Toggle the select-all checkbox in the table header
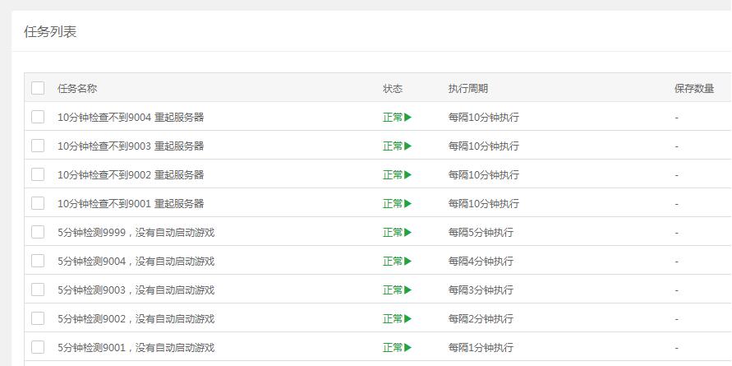The height and width of the screenshot is (366, 732). point(38,88)
